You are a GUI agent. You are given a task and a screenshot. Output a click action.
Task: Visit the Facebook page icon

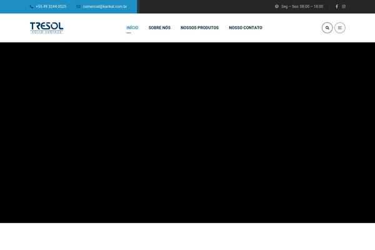(336, 6)
